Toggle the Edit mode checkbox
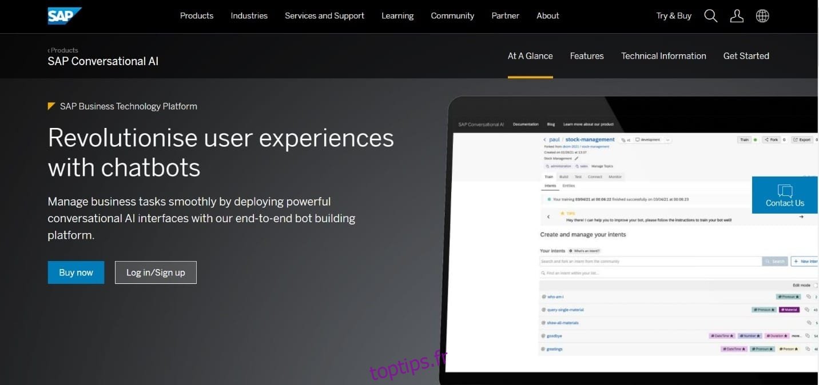 click(x=816, y=285)
